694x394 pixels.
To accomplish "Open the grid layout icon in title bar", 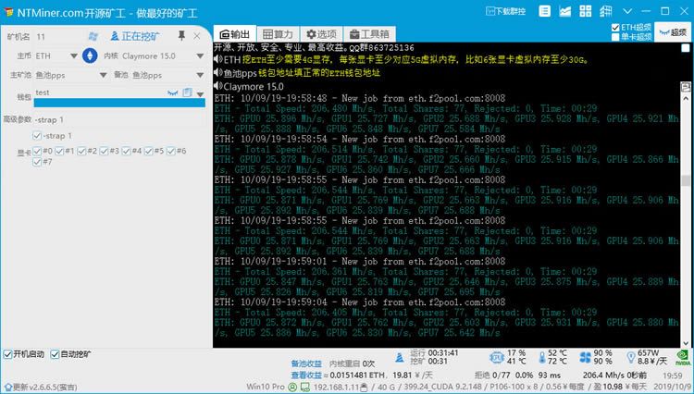I will click(585, 11).
